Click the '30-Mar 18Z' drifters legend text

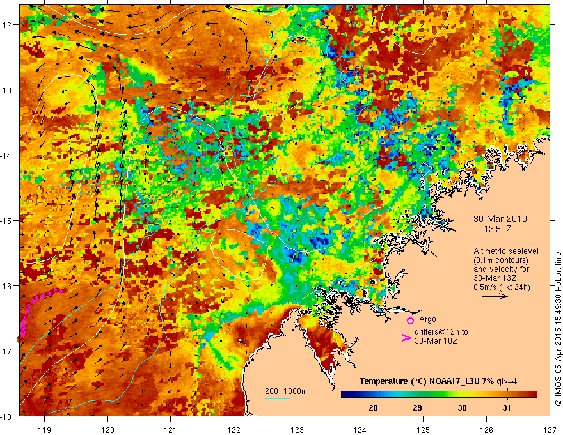pos(436,341)
